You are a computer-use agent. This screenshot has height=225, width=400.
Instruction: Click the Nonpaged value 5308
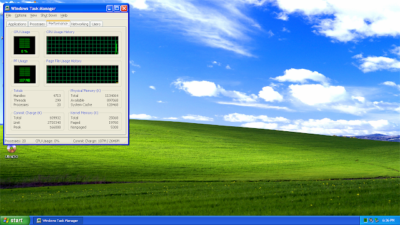click(x=114, y=127)
